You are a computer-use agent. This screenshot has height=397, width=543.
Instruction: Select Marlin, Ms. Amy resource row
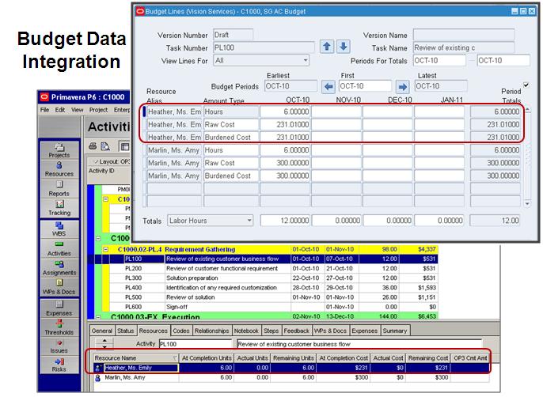pyautogui.click(x=291, y=377)
